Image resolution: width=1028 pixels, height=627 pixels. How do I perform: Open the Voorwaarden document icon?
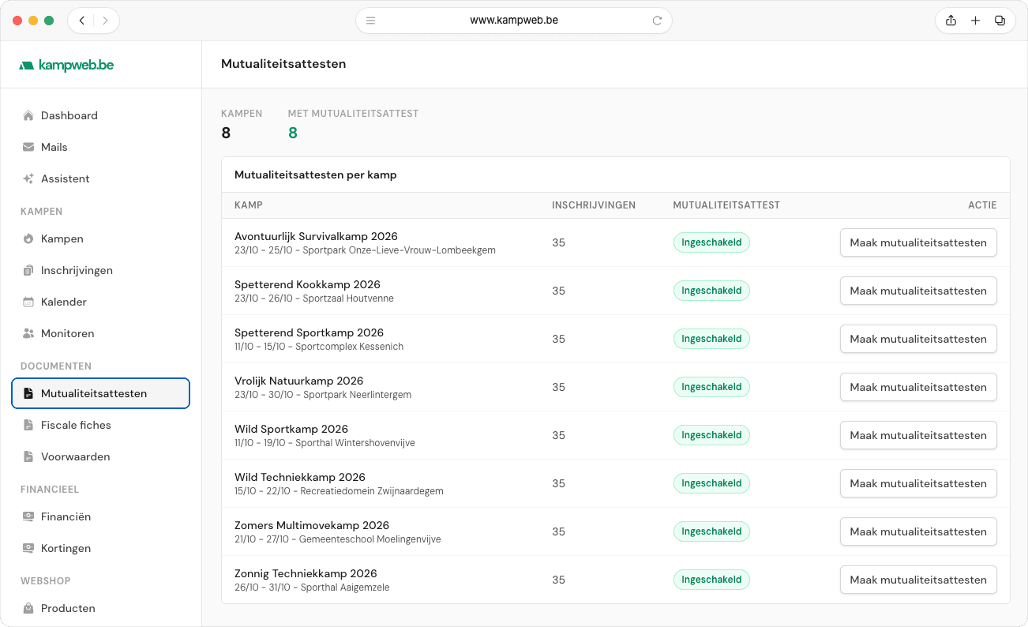[28, 456]
